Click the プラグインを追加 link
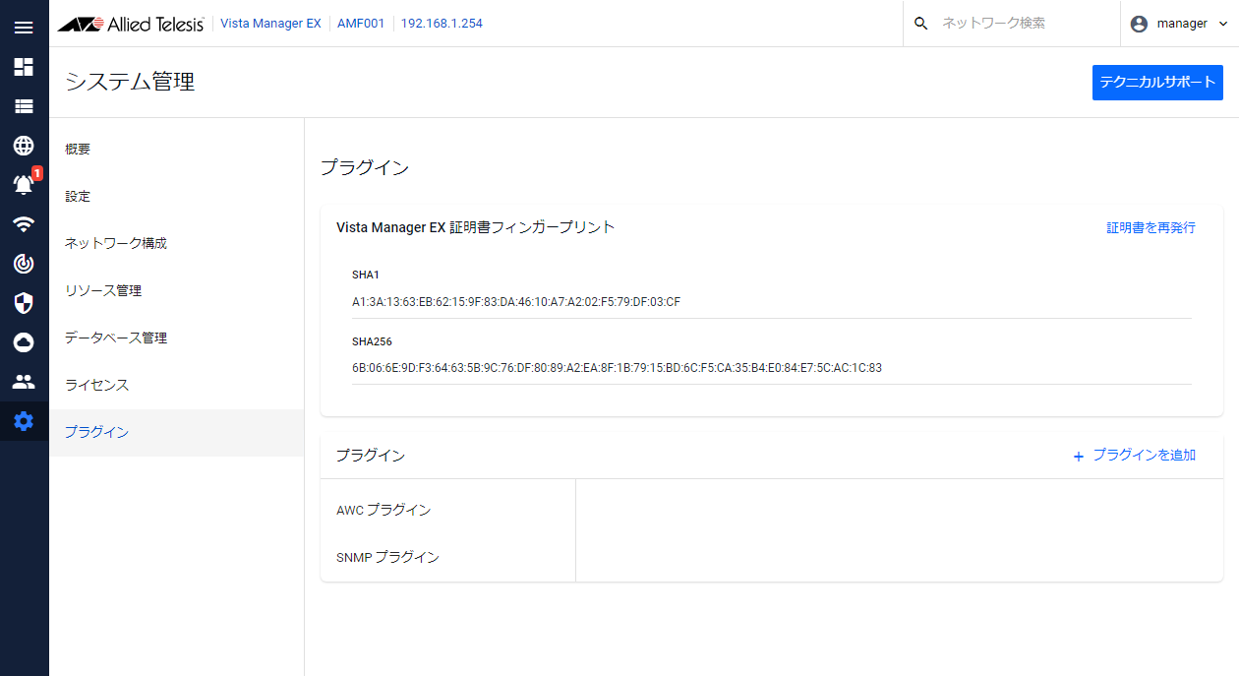Screen dimensions: 1239x676 point(1134,456)
